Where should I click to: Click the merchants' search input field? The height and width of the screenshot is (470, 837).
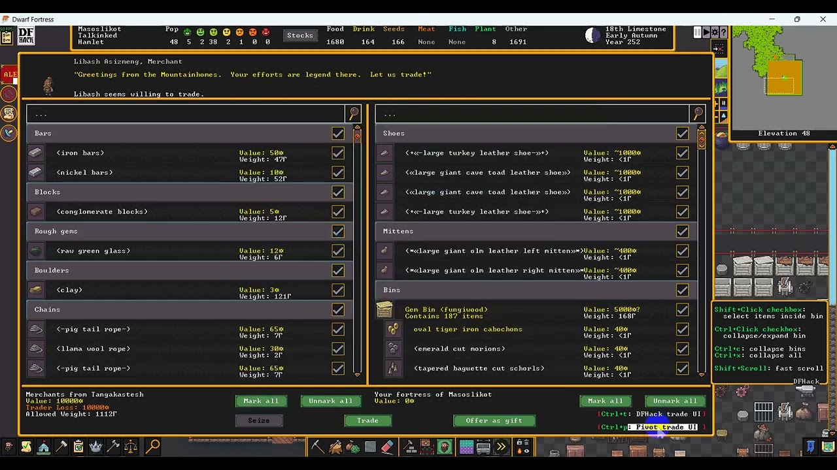(186, 114)
